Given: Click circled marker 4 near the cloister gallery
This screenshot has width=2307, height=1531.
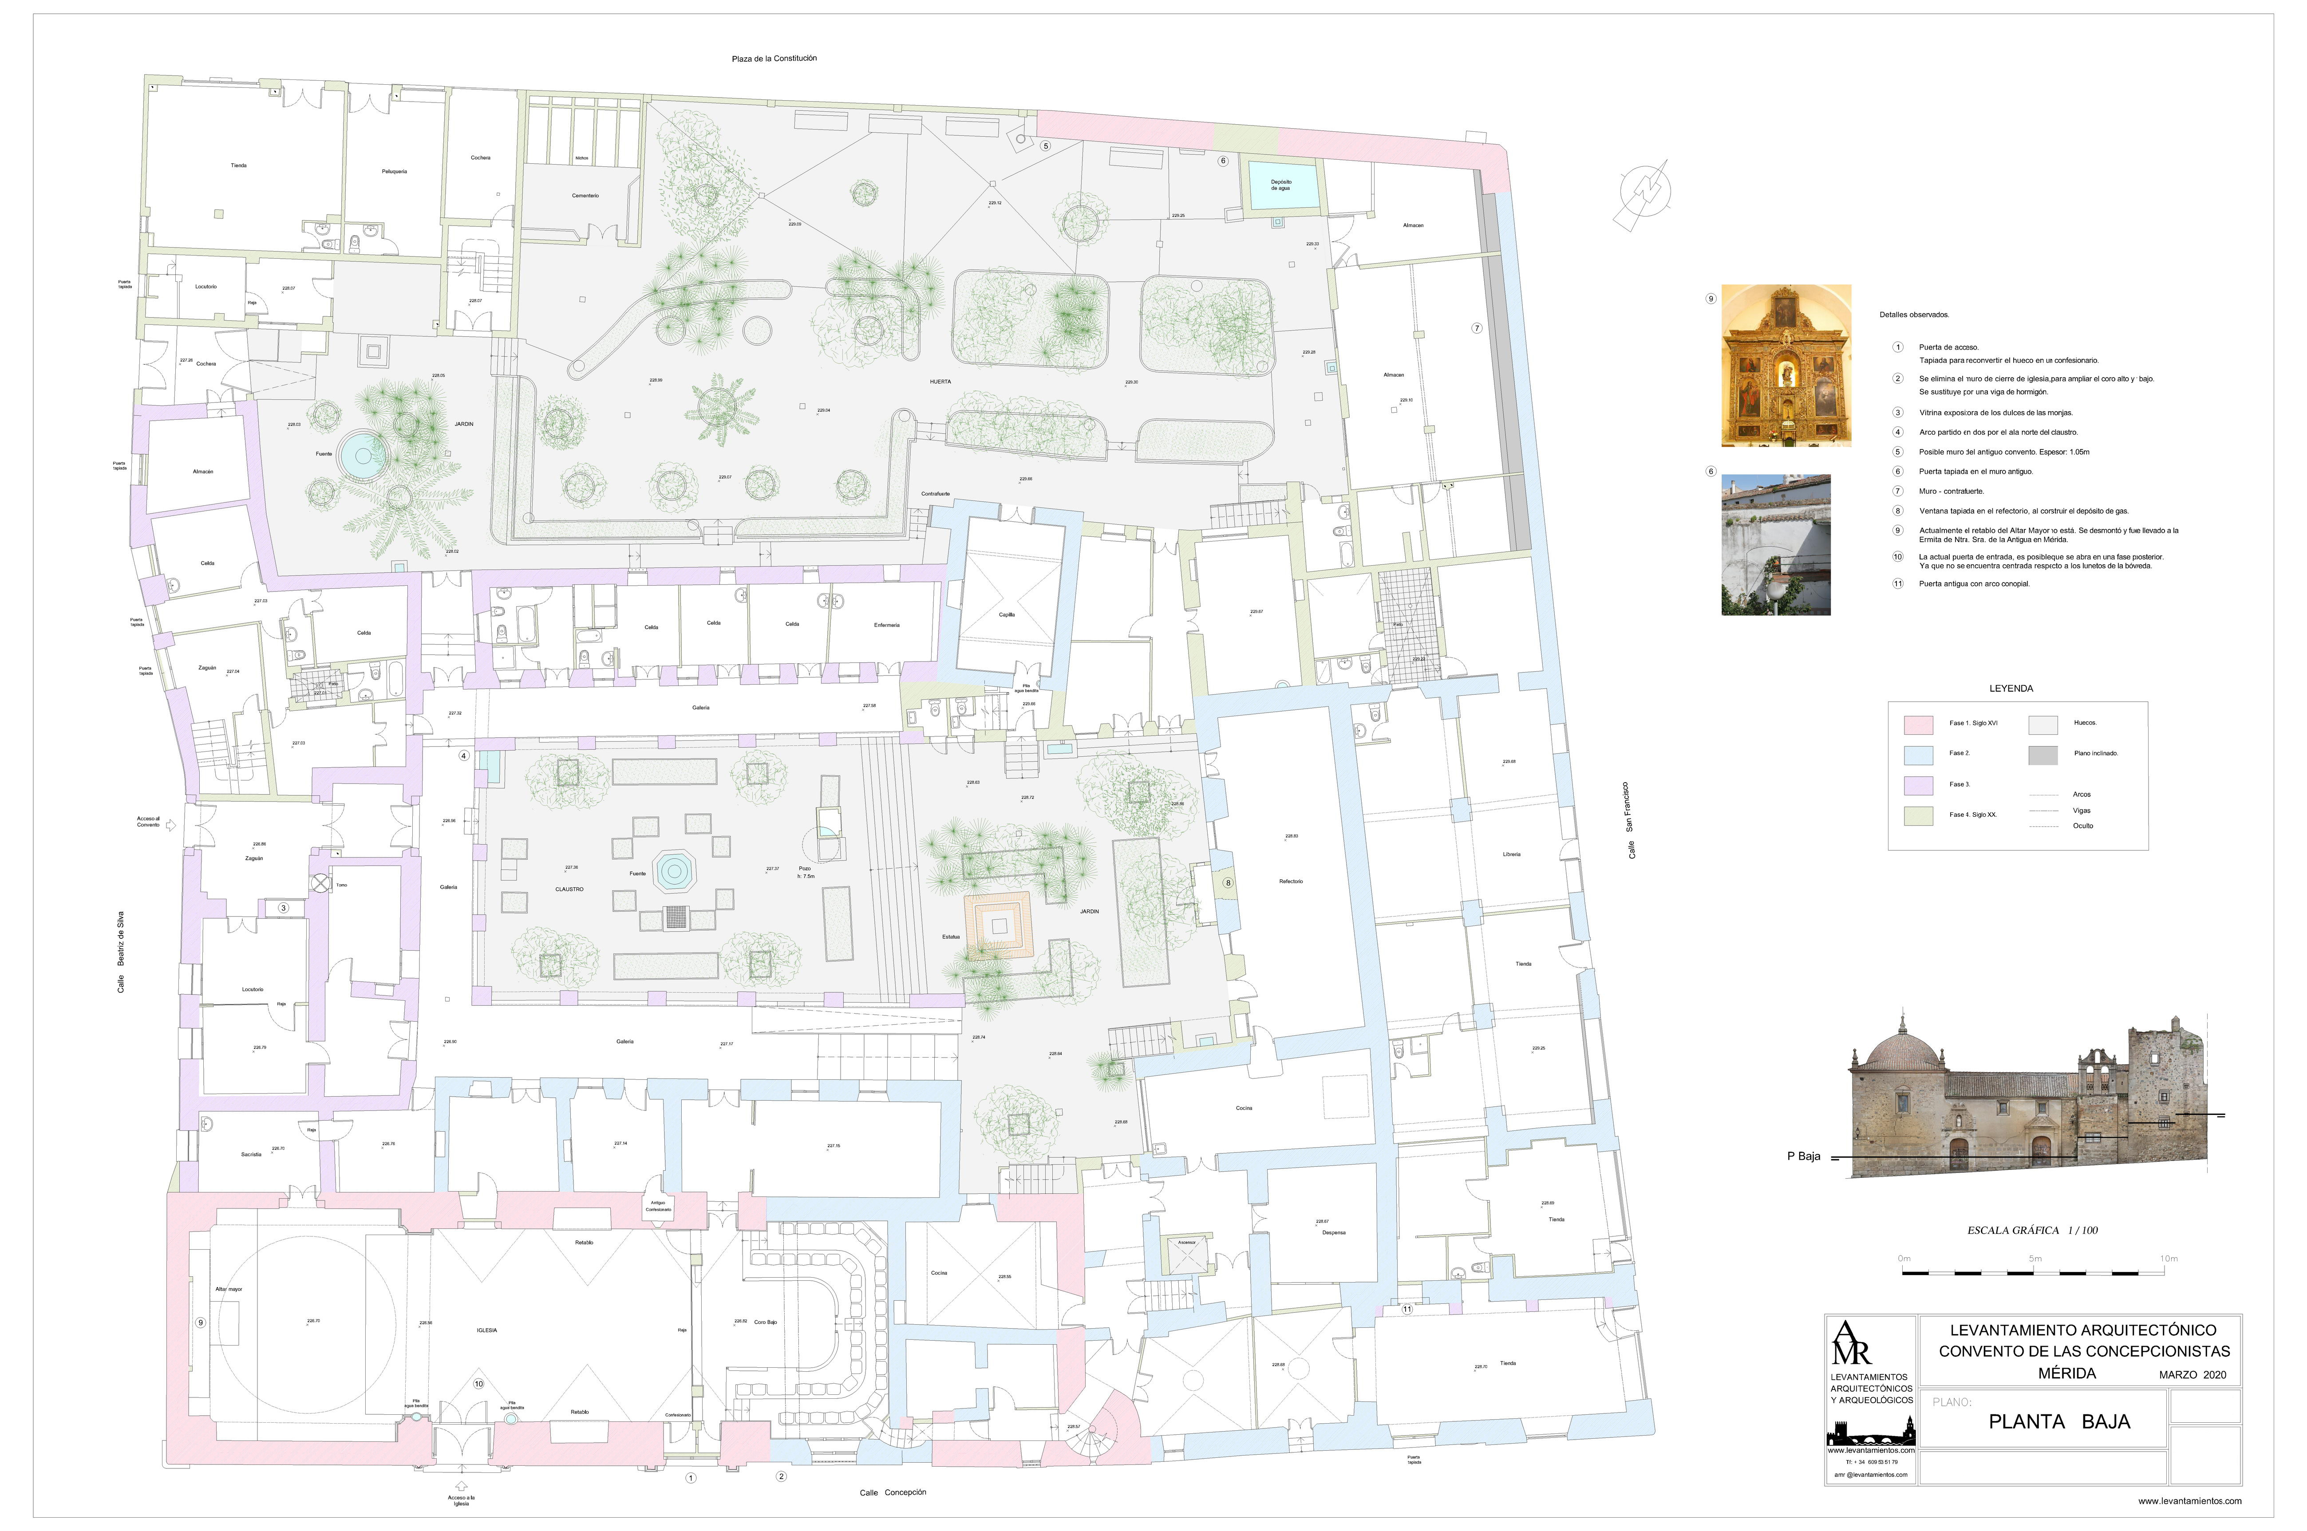Looking at the screenshot, I should click(464, 756).
